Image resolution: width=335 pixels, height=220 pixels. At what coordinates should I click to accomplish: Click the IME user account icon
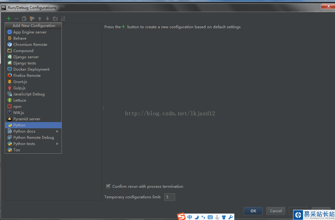(217, 217)
